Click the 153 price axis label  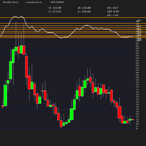[x=137, y=99]
